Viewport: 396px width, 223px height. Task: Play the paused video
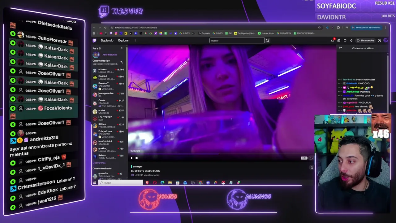click(x=132, y=158)
